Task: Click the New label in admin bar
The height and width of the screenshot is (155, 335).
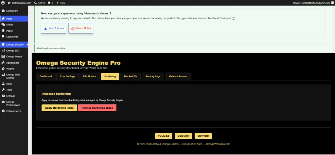Action: click(x=63, y=3)
